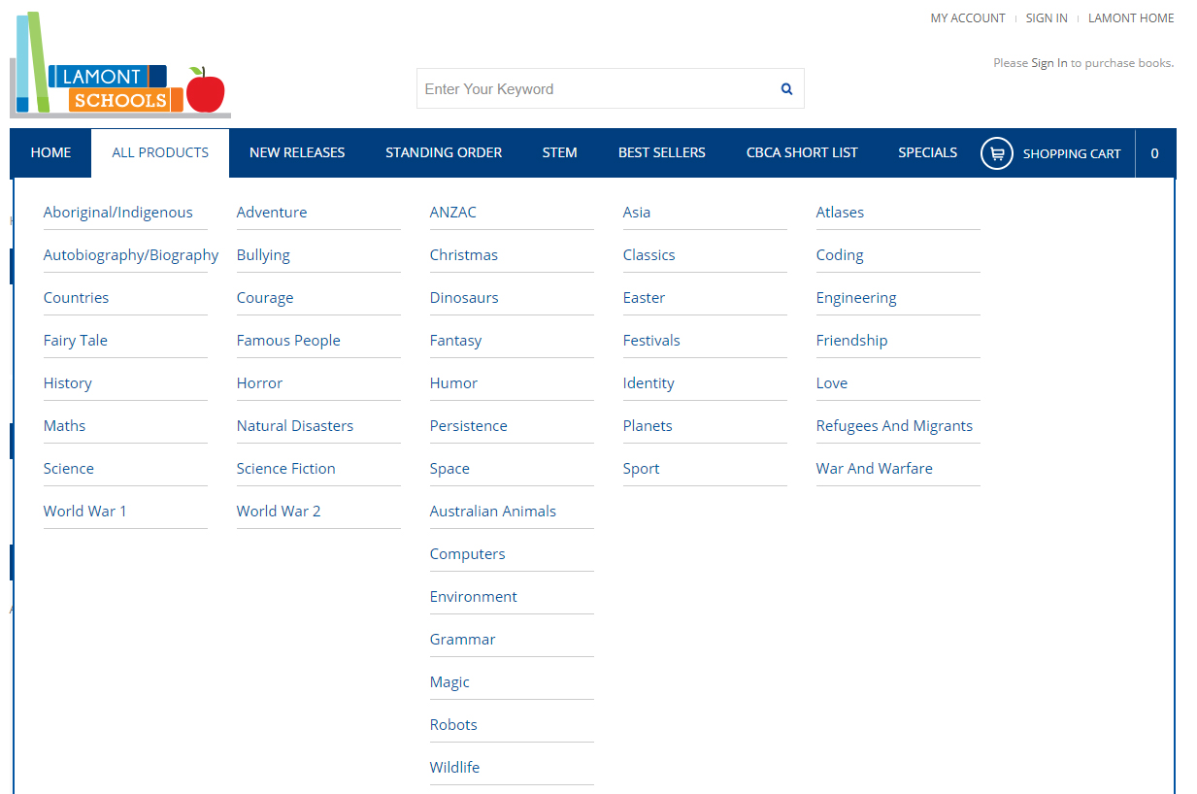This screenshot has height=794, width=1197.
Task: Open the STEM section
Action: click(x=559, y=152)
